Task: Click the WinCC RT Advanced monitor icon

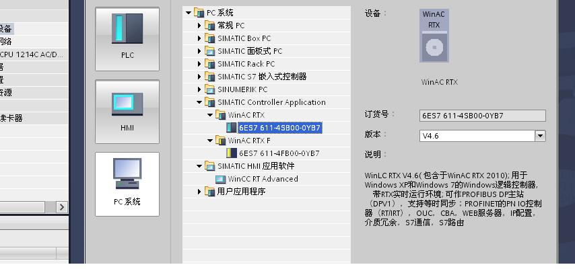Action: [x=220, y=179]
